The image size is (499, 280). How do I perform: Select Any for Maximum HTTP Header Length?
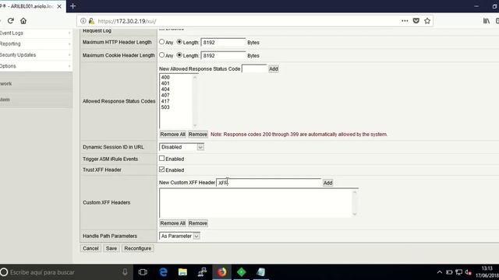161,41
